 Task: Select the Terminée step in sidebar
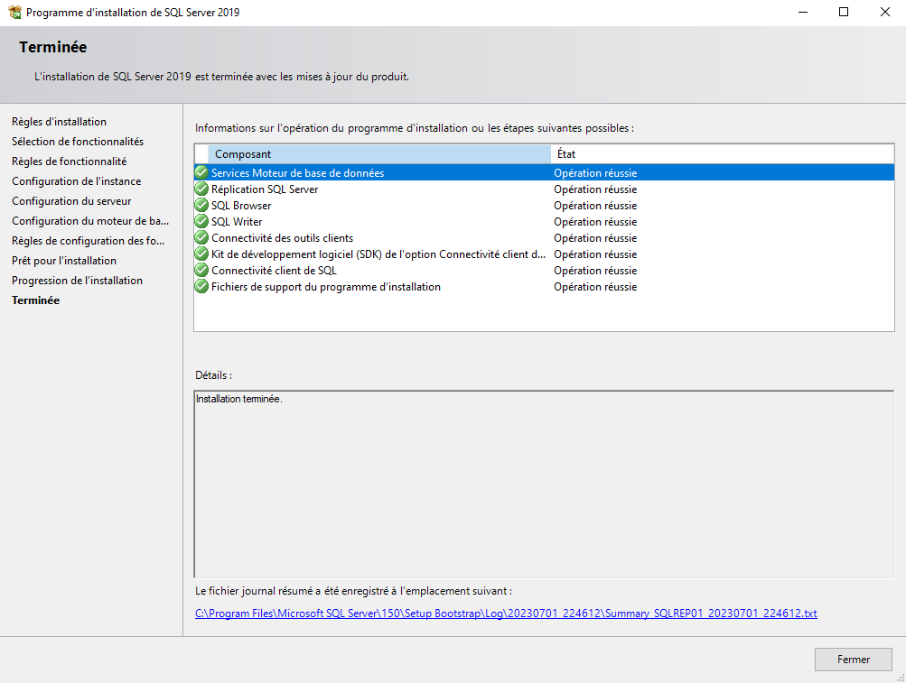(x=36, y=300)
